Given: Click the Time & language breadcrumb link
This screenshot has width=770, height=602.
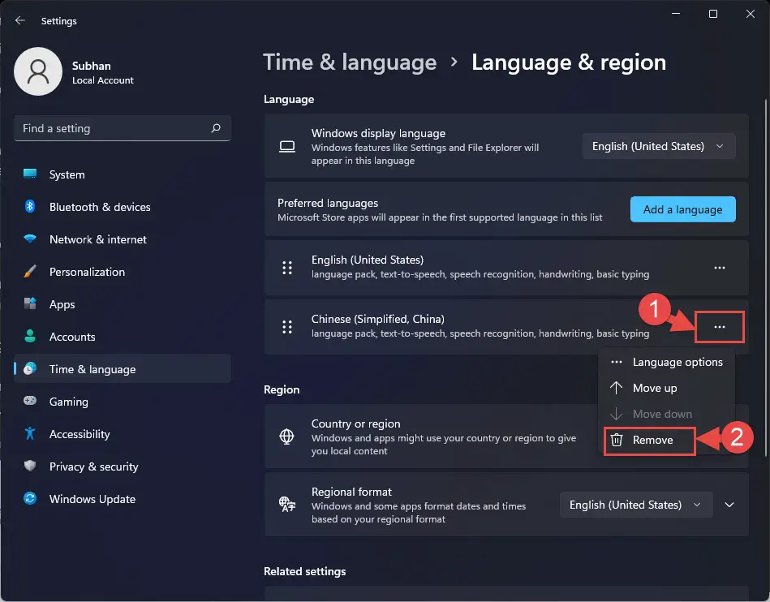Looking at the screenshot, I should click(x=350, y=62).
